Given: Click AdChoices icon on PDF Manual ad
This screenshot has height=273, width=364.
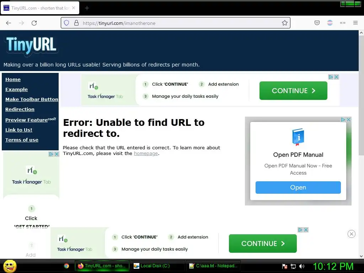Looking at the screenshot, I should 343,119.
